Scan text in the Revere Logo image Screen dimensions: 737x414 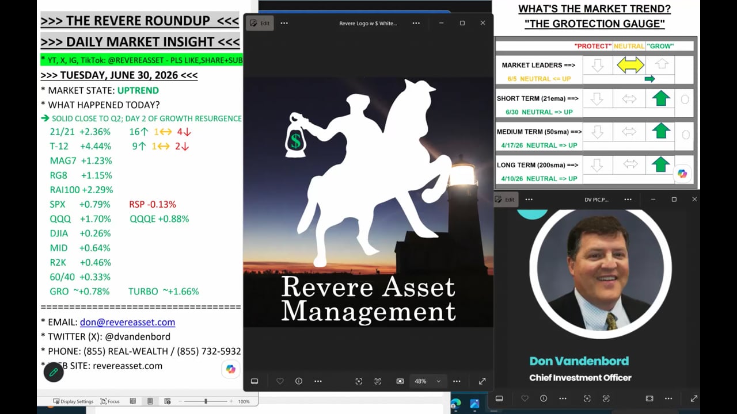click(x=378, y=381)
